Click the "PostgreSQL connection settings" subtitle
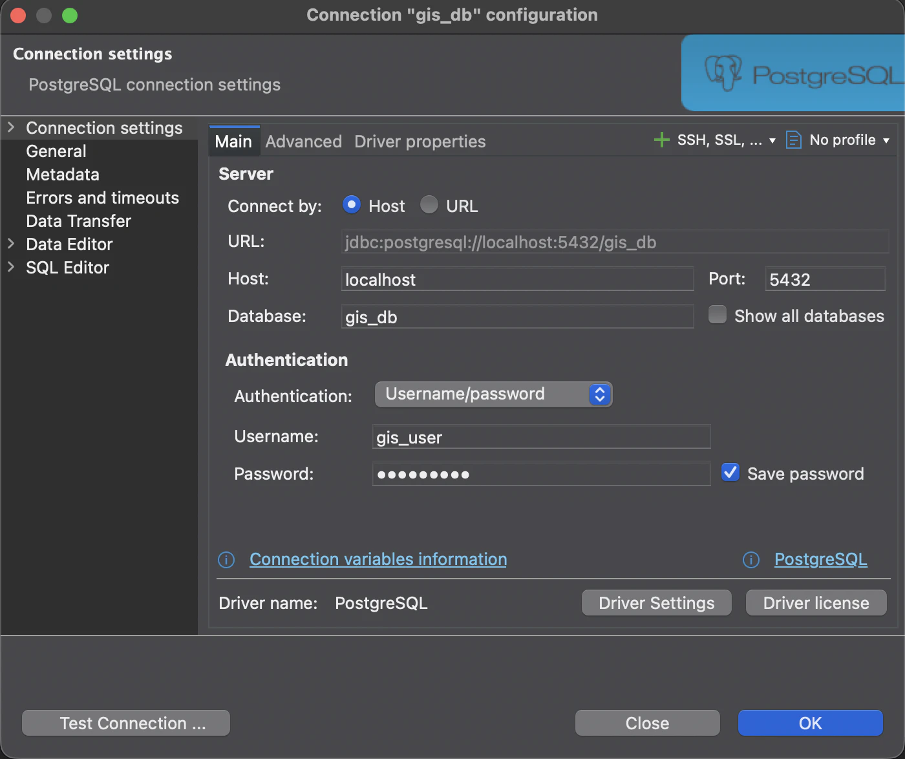 pos(154,85)
